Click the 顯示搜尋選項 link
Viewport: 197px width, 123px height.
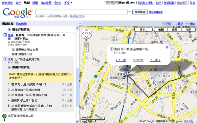coord(156,12)
